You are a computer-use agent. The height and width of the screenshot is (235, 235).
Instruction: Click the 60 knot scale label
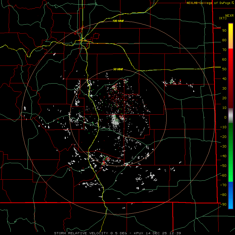(x=224, y=60)
